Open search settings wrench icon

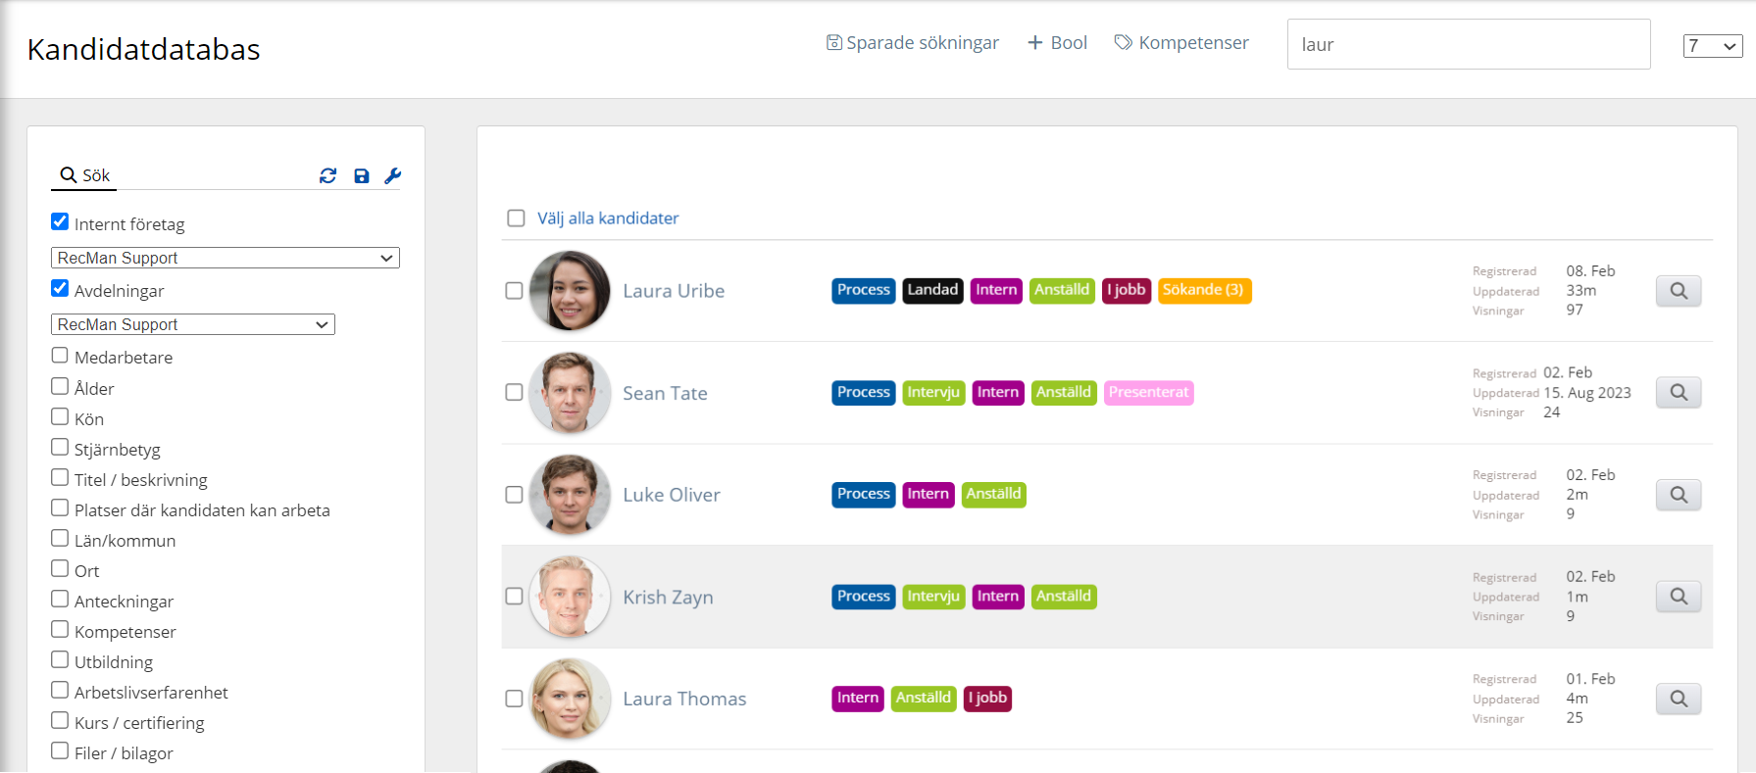[393, 176]
